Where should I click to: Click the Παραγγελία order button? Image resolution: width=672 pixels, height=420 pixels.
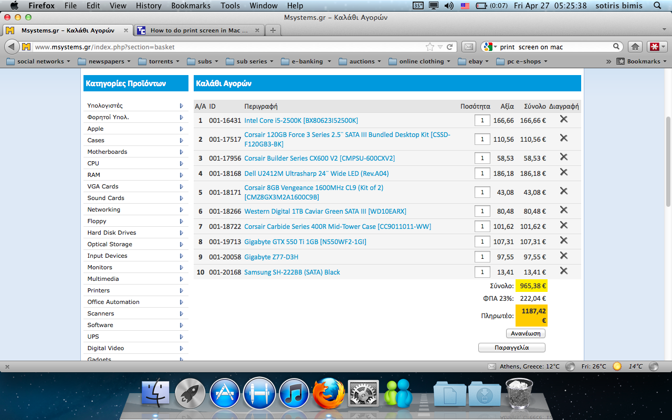tap(512, 348)
